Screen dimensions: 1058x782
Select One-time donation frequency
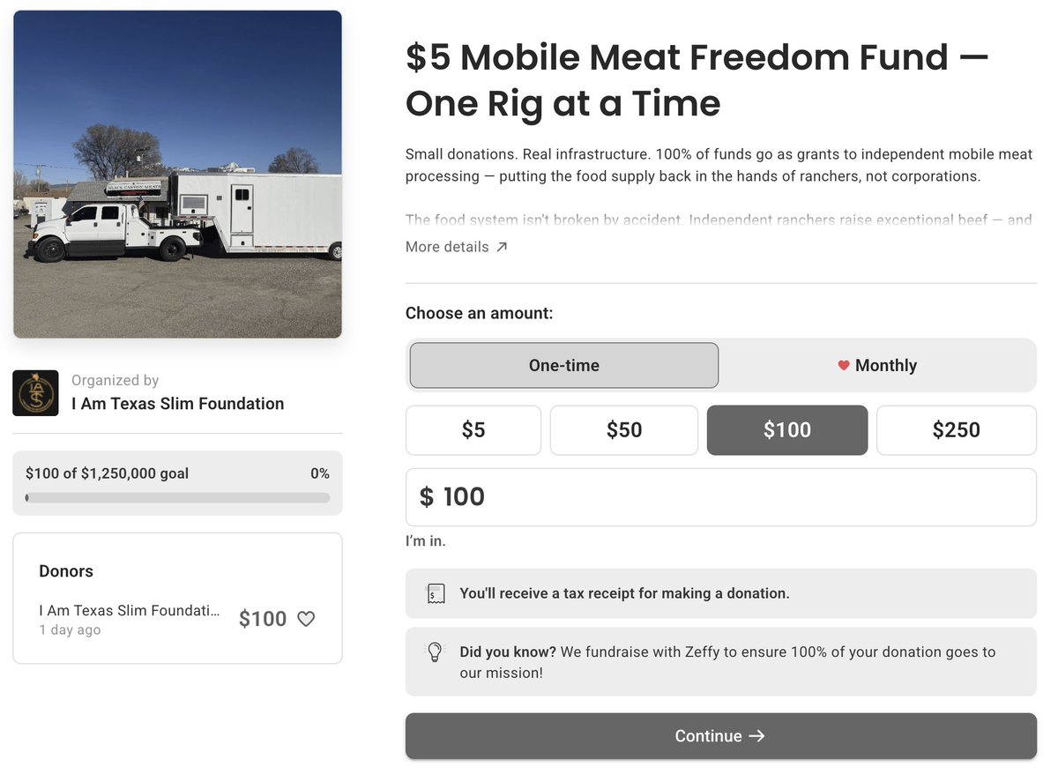click(x=563, y=365)
